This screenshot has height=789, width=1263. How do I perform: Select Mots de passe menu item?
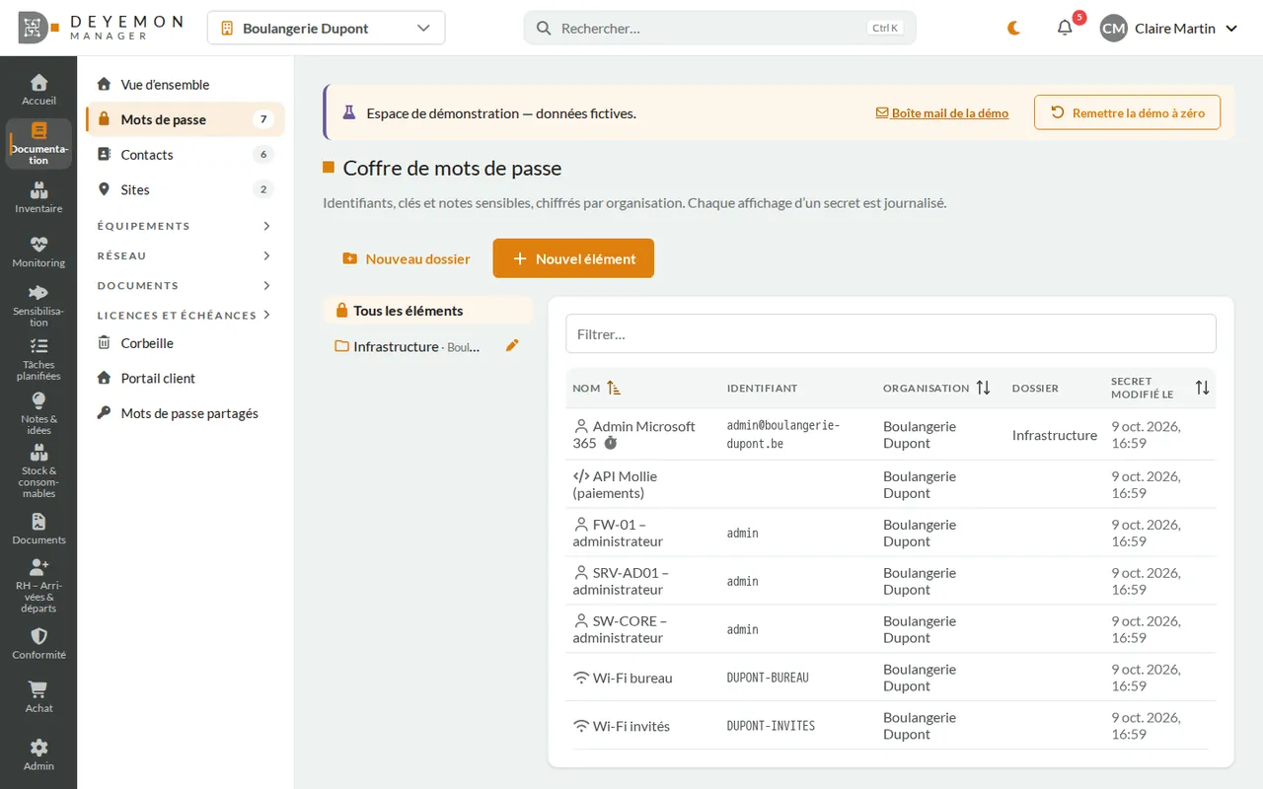point(185,119)
